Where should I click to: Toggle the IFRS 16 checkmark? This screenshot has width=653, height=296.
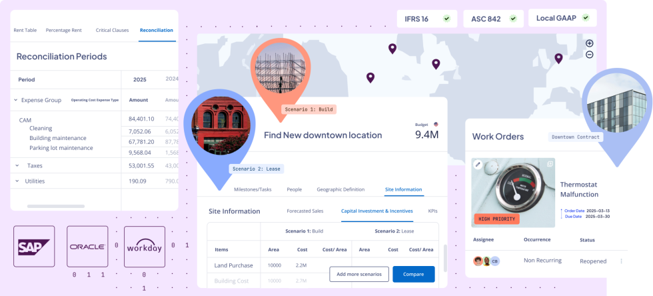[446, 19]
